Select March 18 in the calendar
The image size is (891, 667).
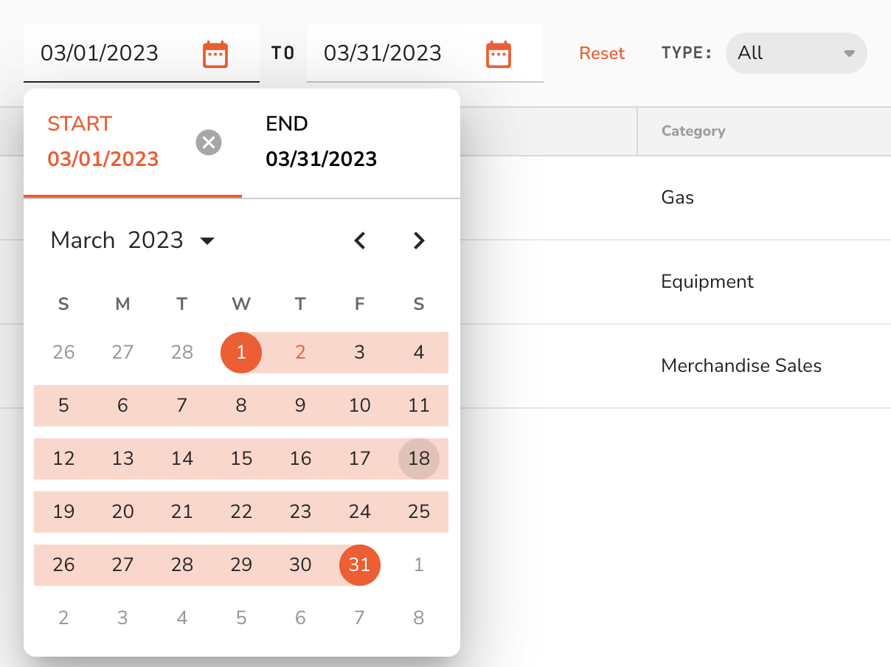tap(419, 459)
